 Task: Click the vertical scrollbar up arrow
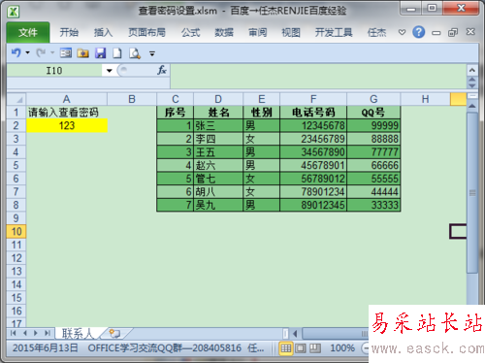point(472,106)
